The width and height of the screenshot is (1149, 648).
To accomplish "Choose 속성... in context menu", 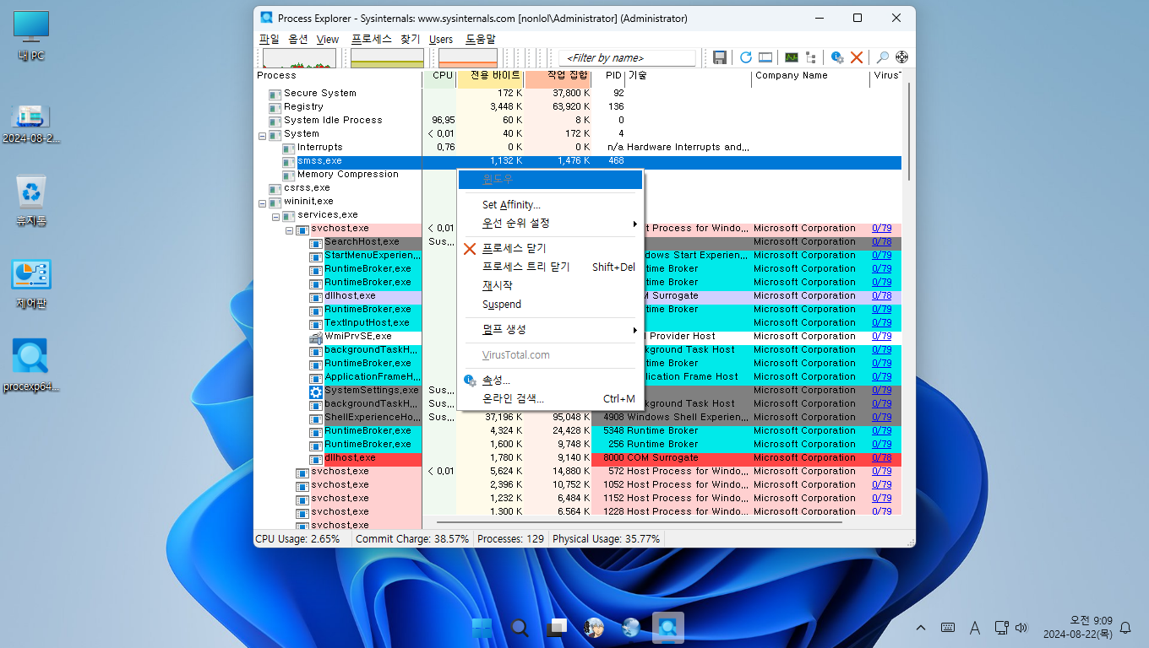I will [x=550, y=381].
